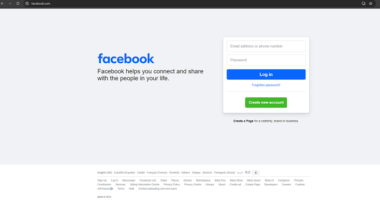The width and height of the screenshot is (380, 201).
Task: Reload the page with the refresh icon
Action: [x=18, y=3]
